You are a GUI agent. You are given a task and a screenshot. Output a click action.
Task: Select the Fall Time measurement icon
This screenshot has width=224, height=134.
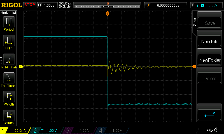point(9,78)
